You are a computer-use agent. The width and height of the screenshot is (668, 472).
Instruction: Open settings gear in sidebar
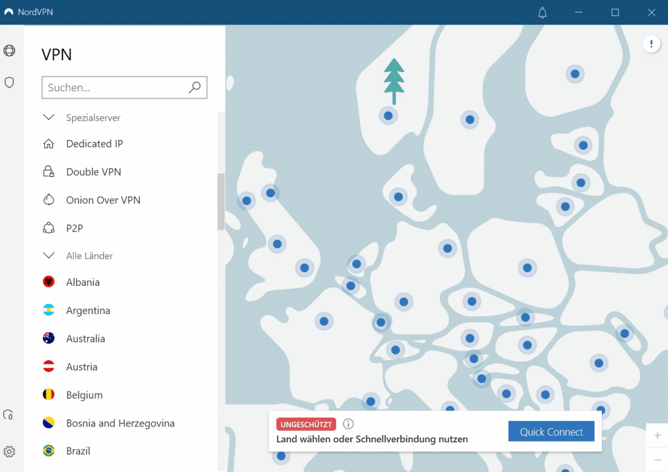(x=9, y=451)
